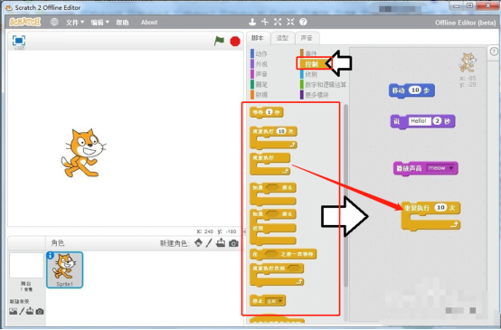Click the block palette vertical scrollbar
The image size is (501, 330).
345,195
